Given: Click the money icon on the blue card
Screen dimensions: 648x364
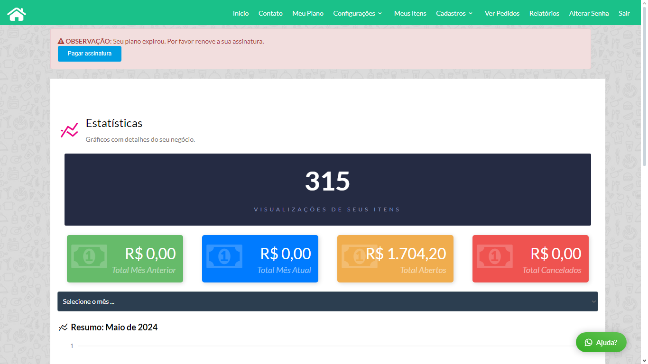Looking at the screenshot, I should 224,256.
